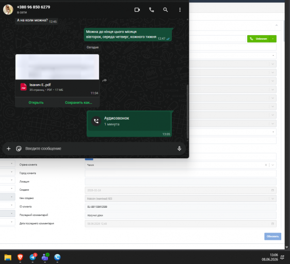Screen dimensions: 290x264
Task: Click the Іванич Е..pdf file name
Action: pos(40,85)
